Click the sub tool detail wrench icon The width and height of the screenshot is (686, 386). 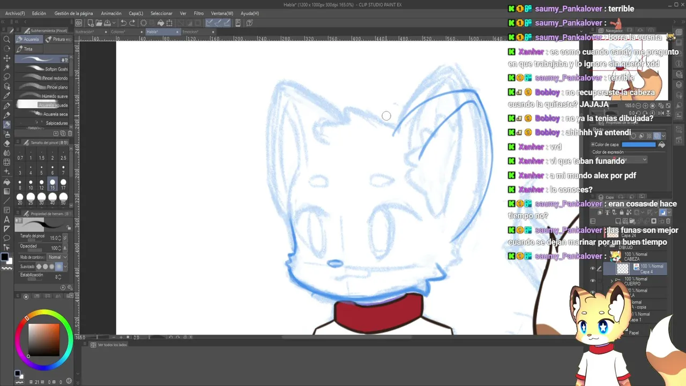[x=70, y=287]
